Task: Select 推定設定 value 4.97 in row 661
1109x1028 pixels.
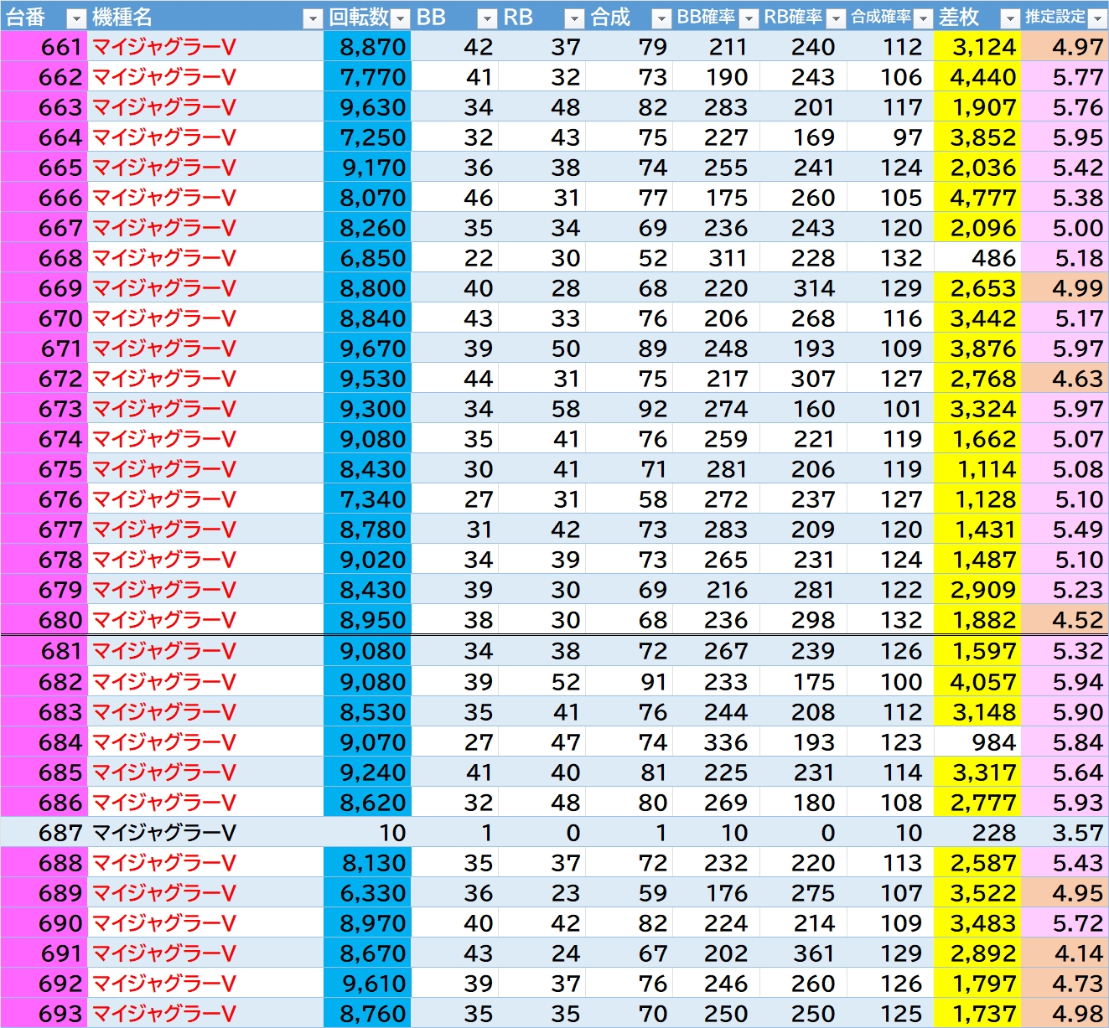Action: pos(1065,47)
